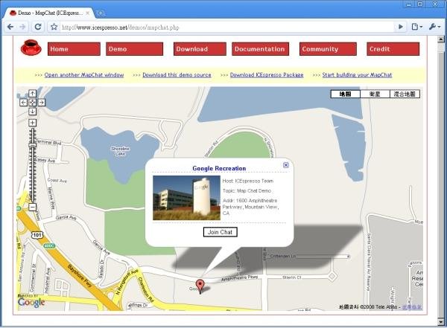Click the Shoreline Lake label

coord(120,151)
